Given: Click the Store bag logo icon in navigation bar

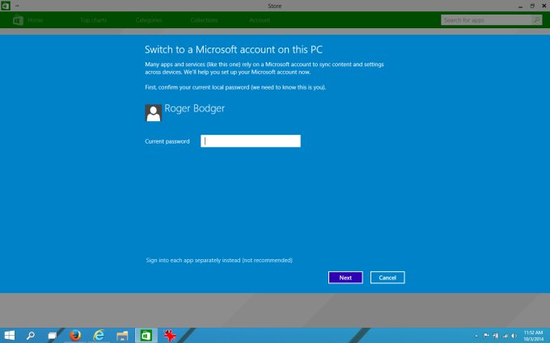Looking at the screenshot, I should pos(18,20).
